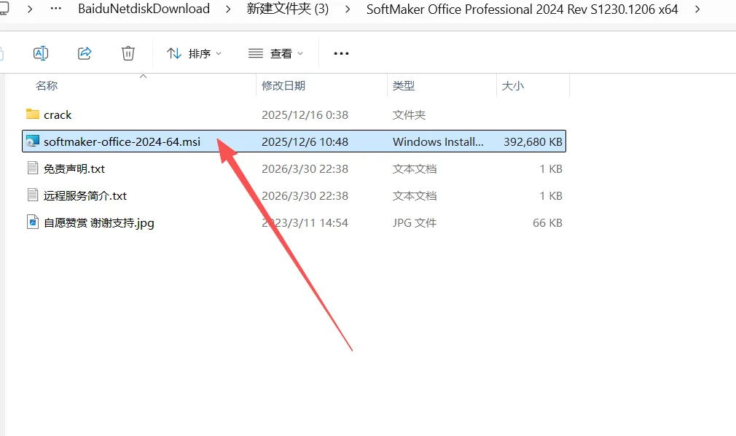Sort by the 大小 column header

[512, 85]
